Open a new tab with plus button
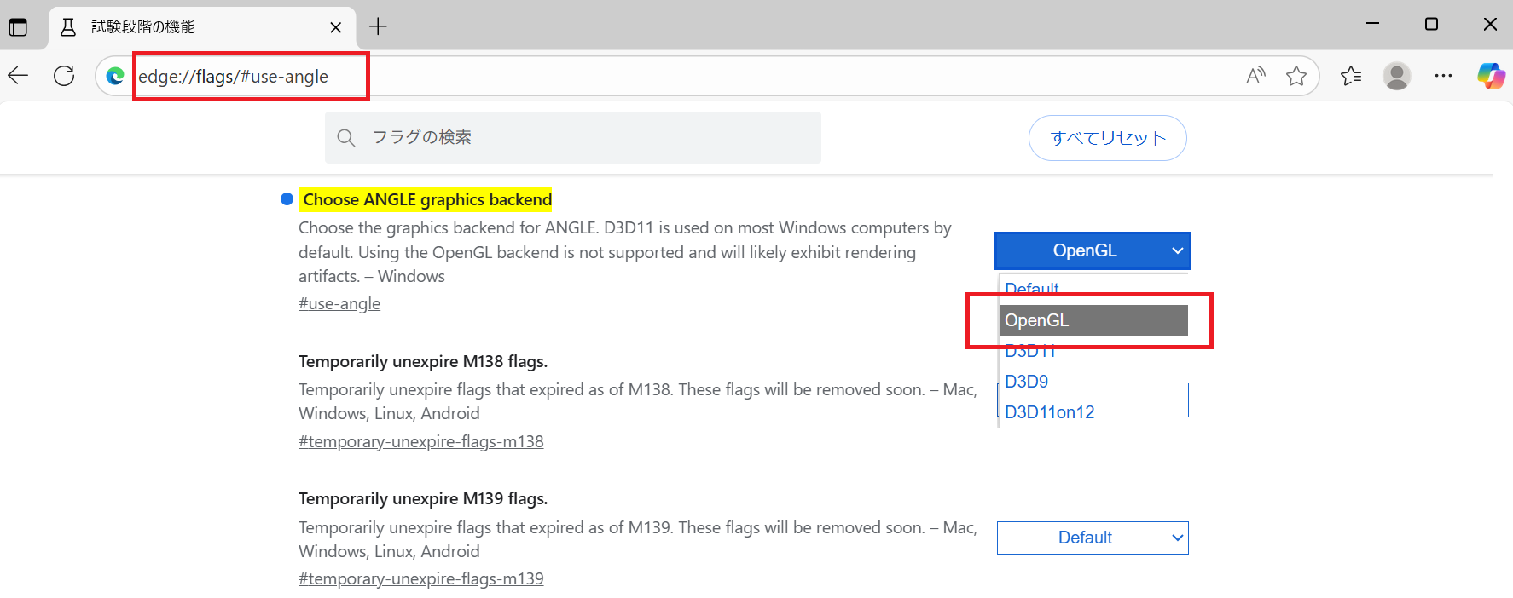Screen dimensions: 1513x598 (378, 26)
